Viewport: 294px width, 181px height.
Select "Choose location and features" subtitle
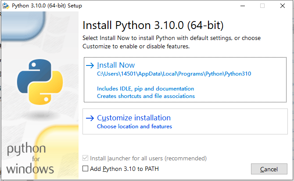tap(134, 127)
